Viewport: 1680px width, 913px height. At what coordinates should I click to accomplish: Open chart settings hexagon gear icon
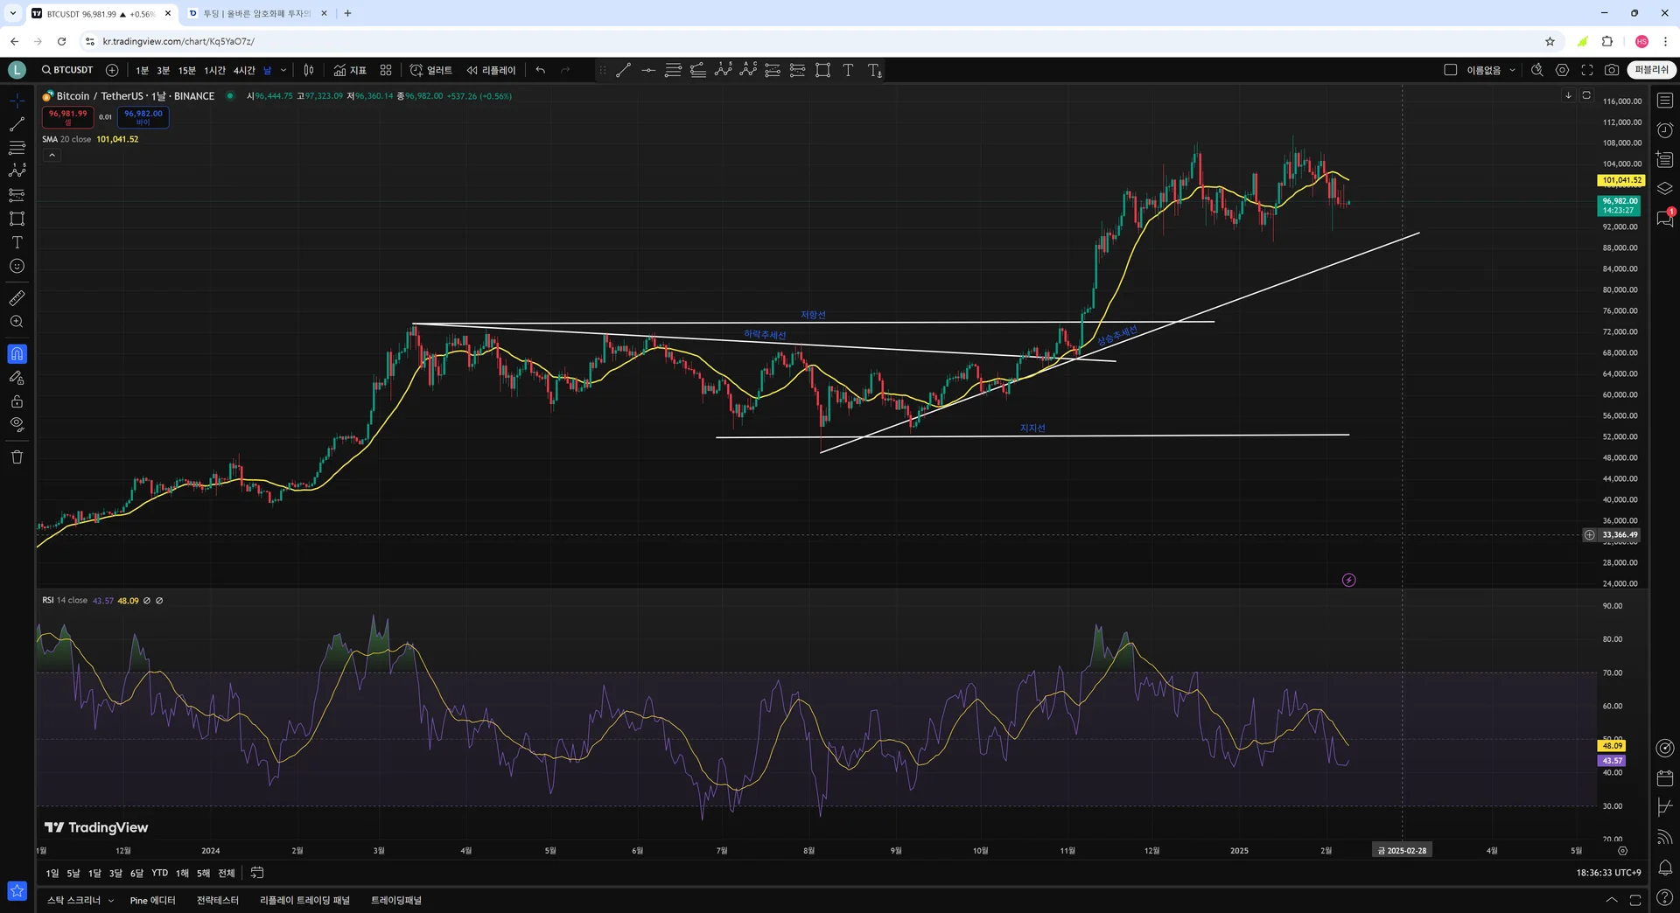tap(1562, 70)
